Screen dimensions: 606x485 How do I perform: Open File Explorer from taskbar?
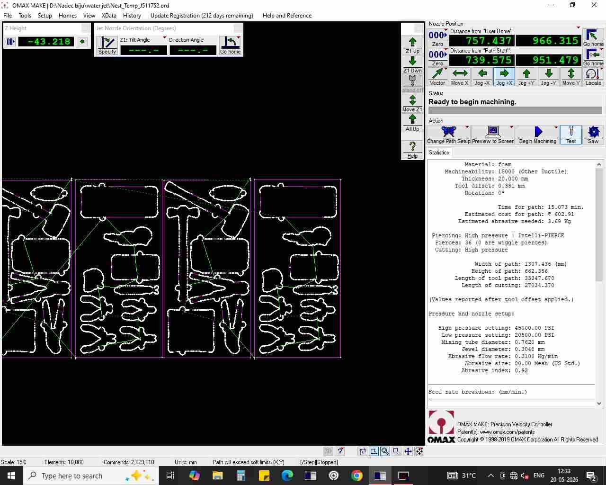[218, 476]
